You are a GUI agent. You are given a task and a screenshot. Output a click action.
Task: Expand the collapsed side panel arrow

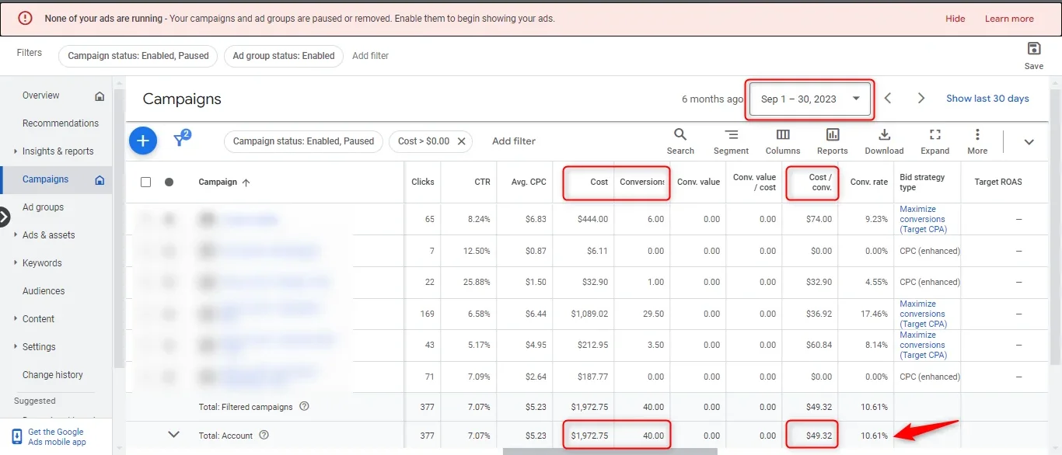point(4,217)
